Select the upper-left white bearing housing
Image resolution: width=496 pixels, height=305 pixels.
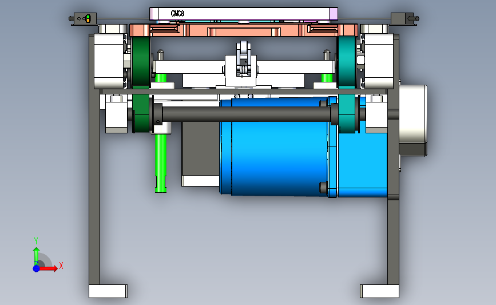point(109,61)
